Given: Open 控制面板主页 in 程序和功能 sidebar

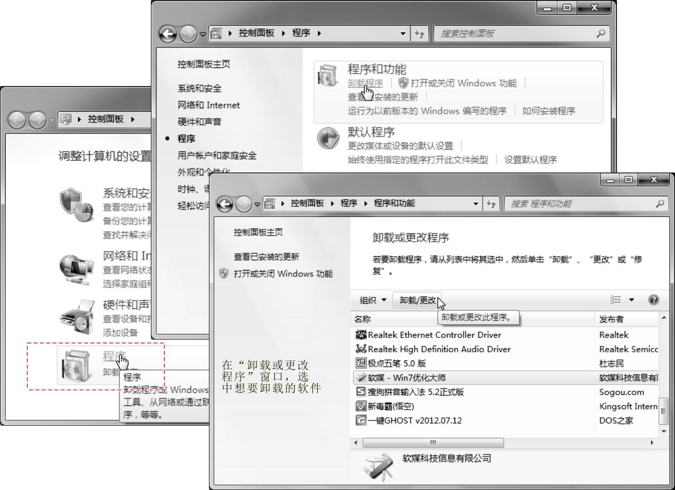Looking at the screenshot, I should pos(258,232).
